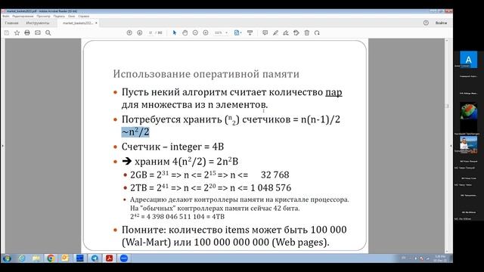This screenshot has width=484, height=272.
Task: Click the Войти sign-in button
Action: 441,23
